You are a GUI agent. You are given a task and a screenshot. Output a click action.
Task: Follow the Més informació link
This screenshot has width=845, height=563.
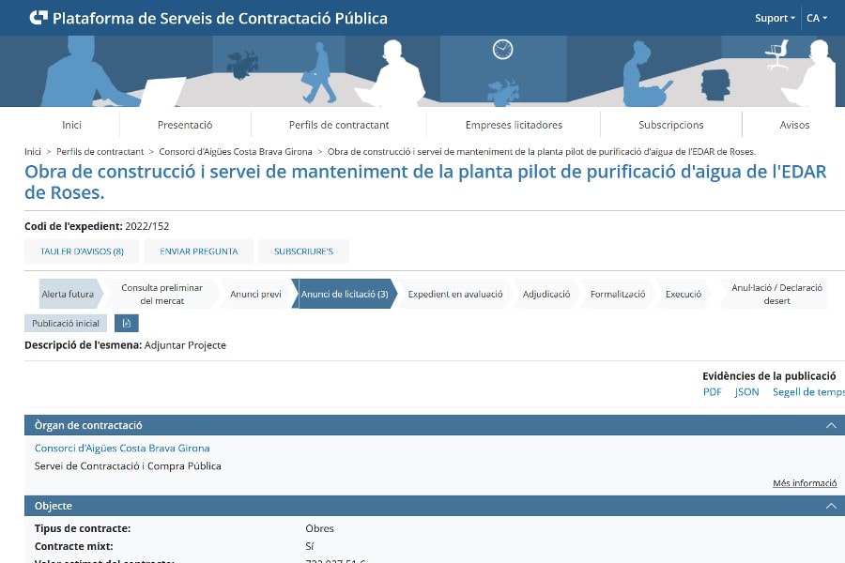(x=804, y=483)
